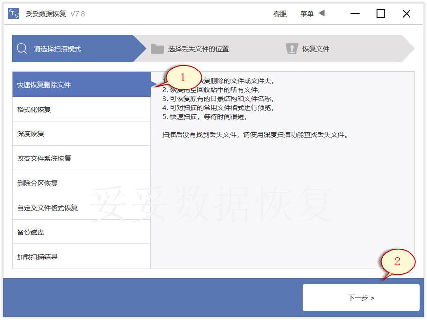
Task: Maximize the data recovery window
Action: tap(381, 14)
